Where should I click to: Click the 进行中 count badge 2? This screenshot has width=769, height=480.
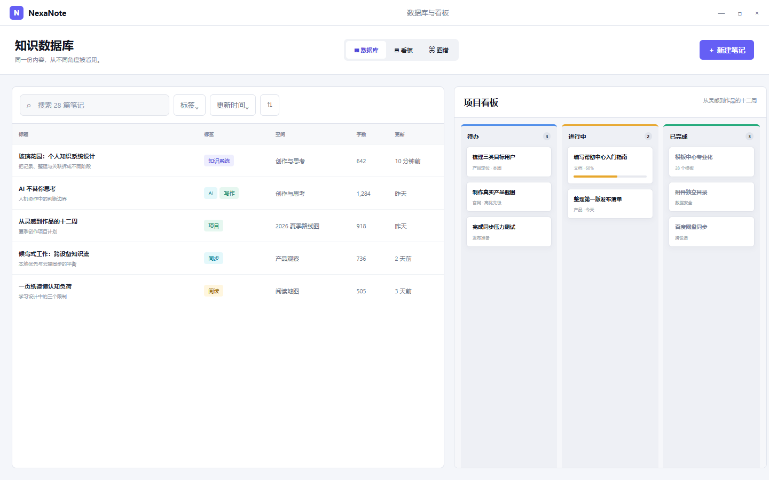coord(648,137)
